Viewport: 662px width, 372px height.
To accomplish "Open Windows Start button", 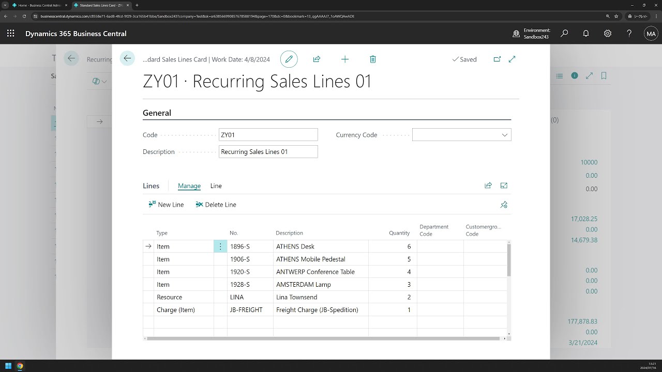I will [8, 366].
